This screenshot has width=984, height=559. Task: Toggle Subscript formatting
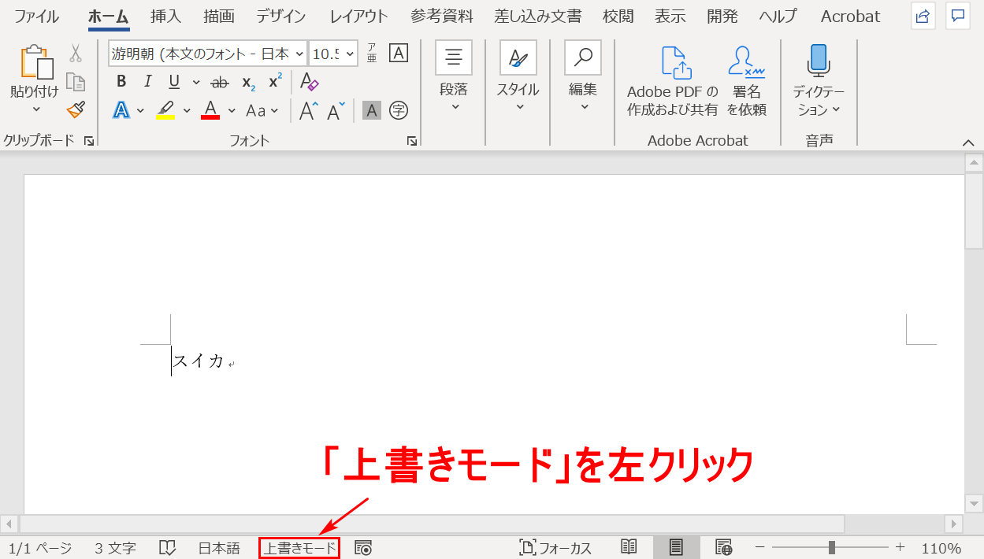pyautogui.click(x=248, y=82)
